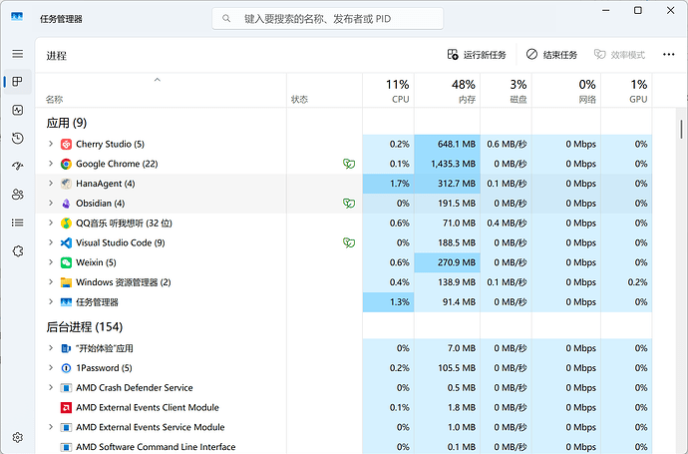Open Settings gear at sidebar bottom
This screenshot has height=454, width=688.
(18, 437)
